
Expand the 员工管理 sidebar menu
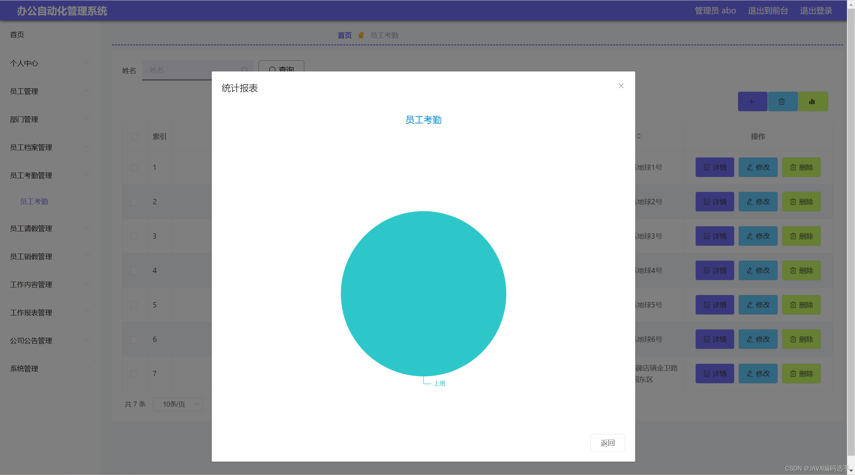(x=50, y=91)
